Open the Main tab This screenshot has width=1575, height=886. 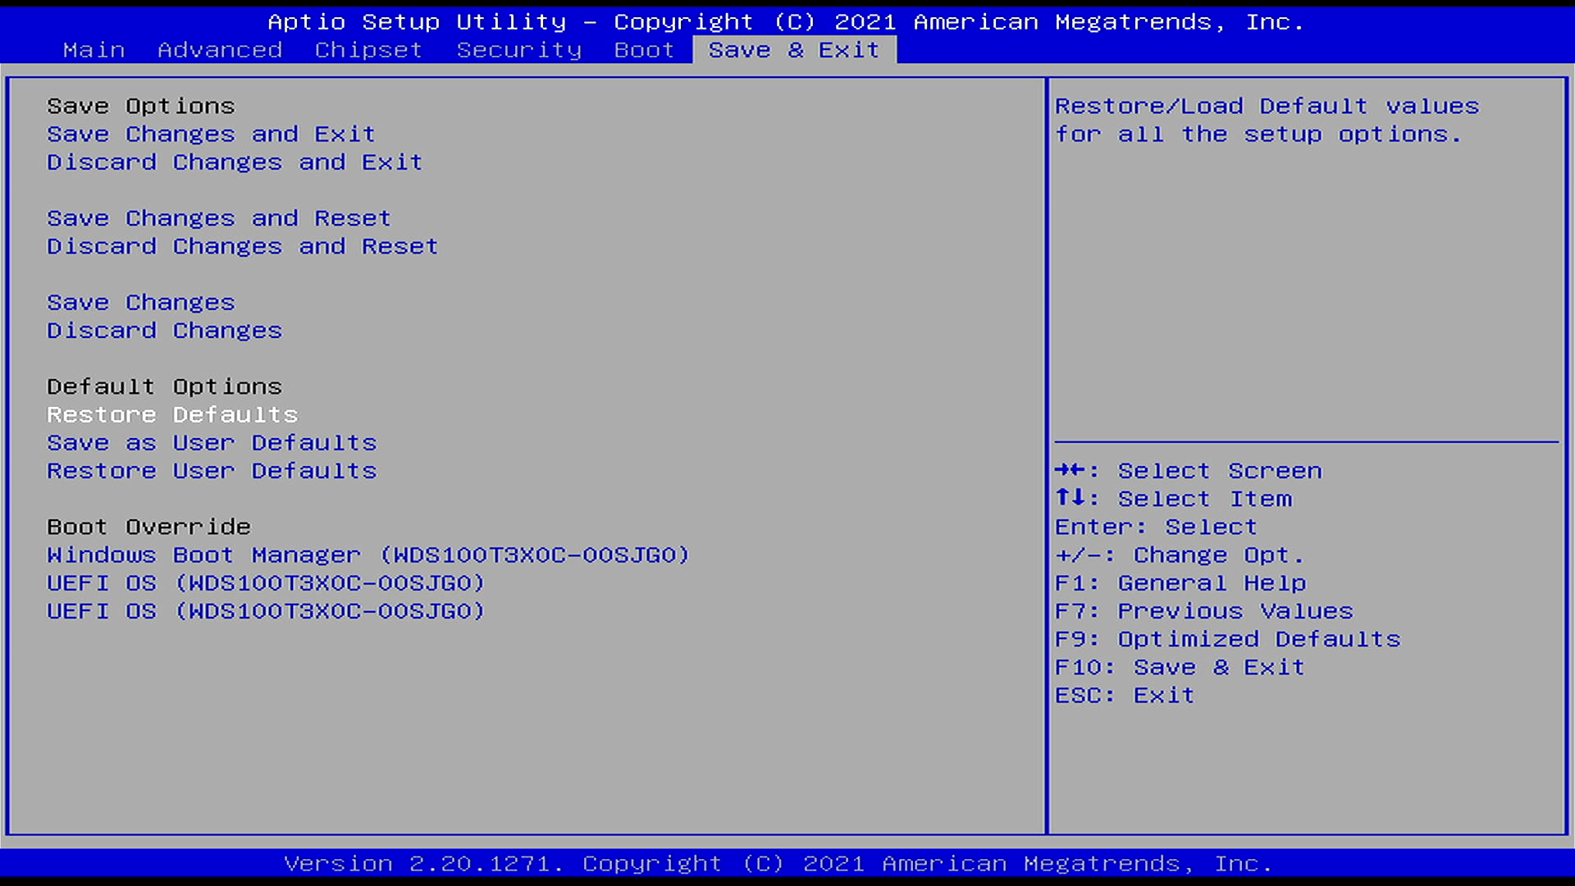94,50
